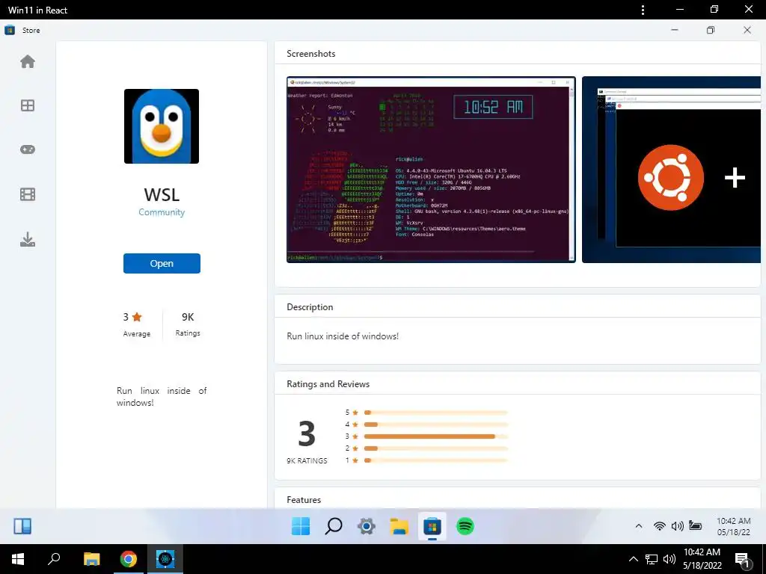The height and width of the screenshot is (574, 766).
Task: Click the WSL app title
Action: pos(162,195)
